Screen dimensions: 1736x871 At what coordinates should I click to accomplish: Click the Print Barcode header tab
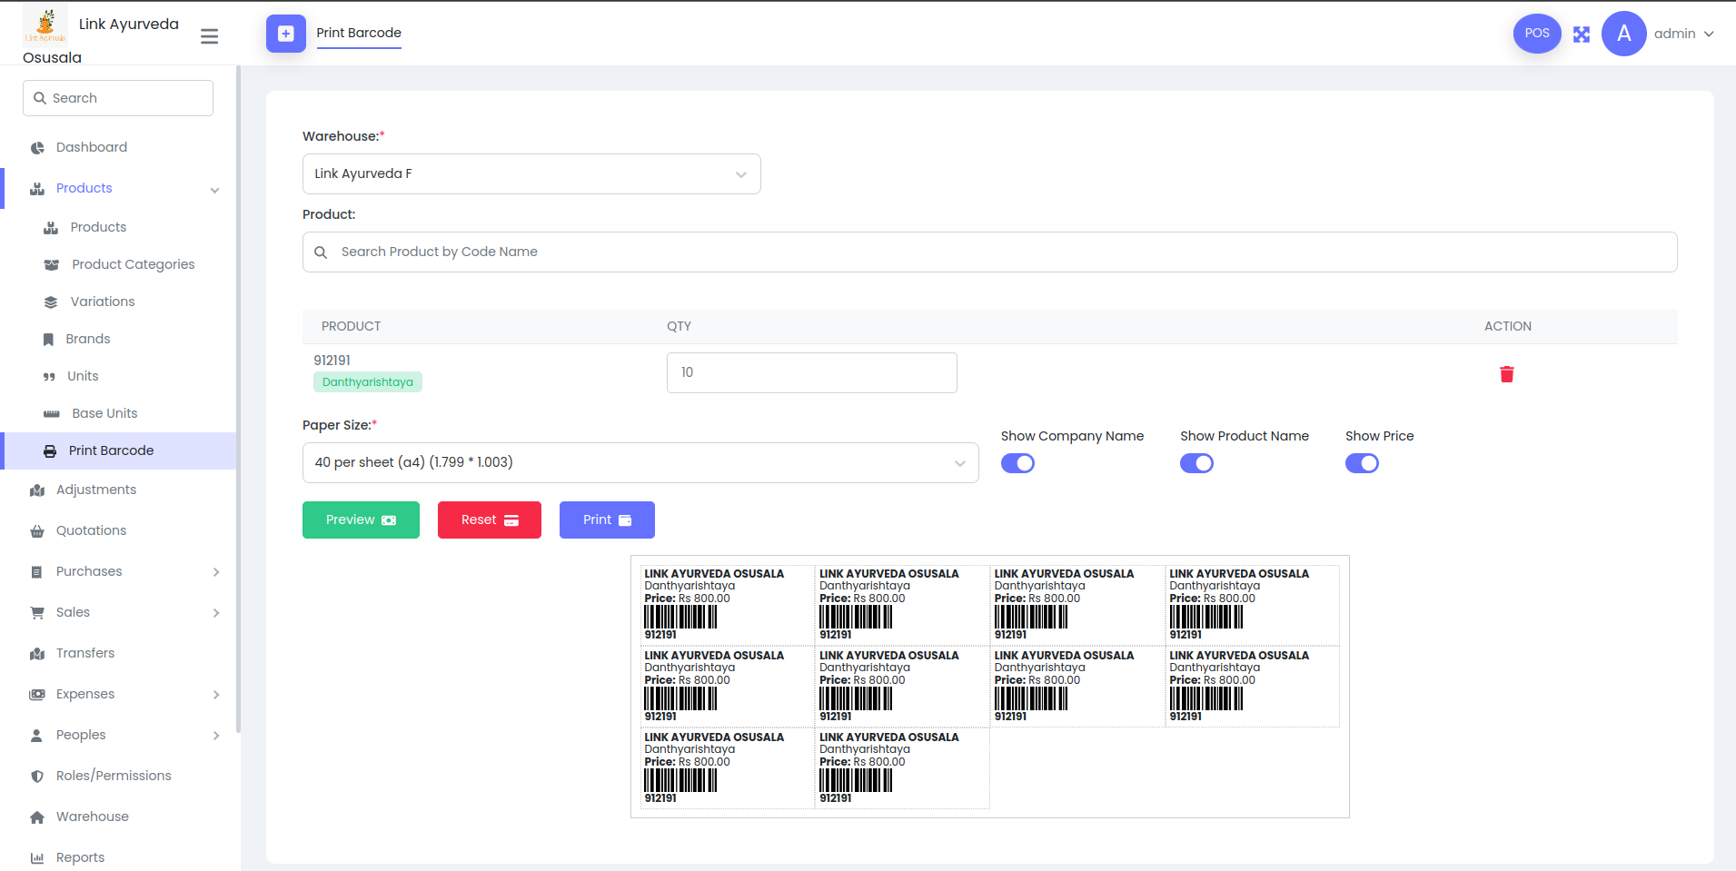point(359,34)
